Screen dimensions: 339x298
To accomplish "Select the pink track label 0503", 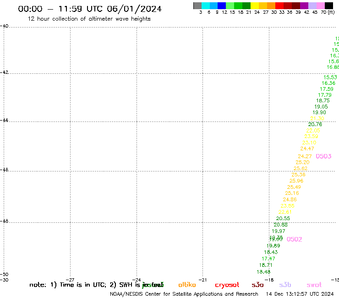I will (323, 156).
